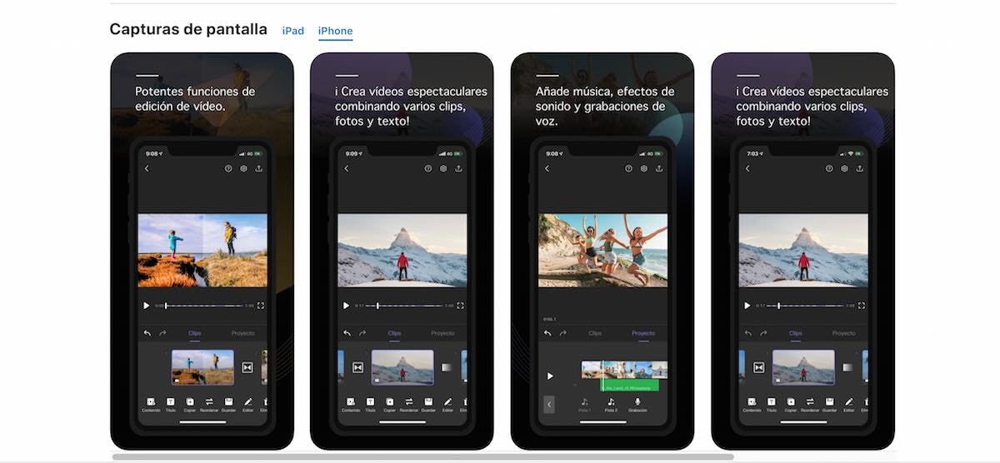Click the back chevron in the first screenshot
Viewport: 1000px width, 463px height.
tap(147, 168)
